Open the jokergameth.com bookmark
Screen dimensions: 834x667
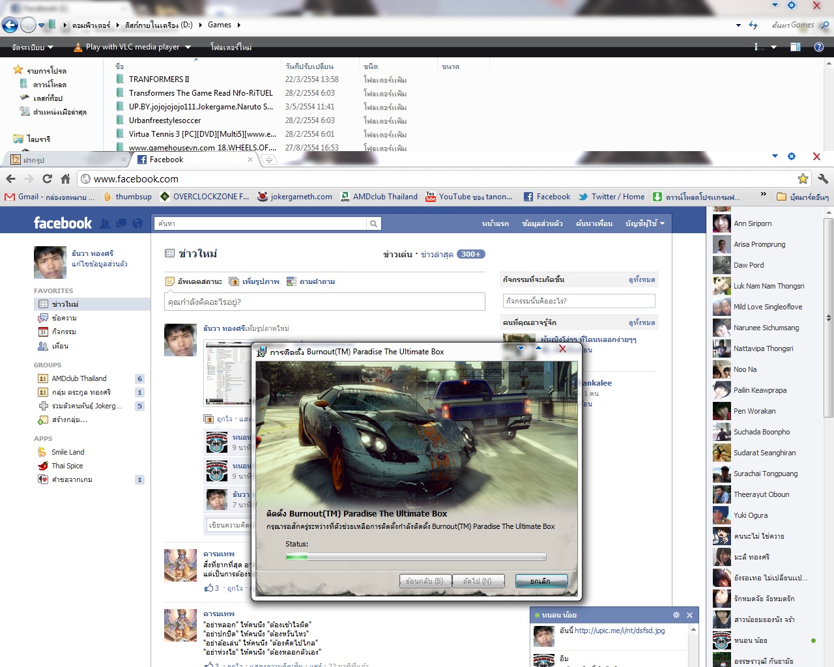coord(295,197)
